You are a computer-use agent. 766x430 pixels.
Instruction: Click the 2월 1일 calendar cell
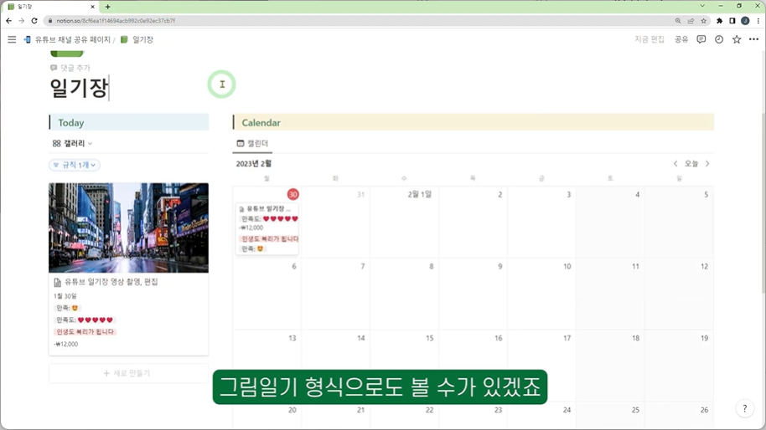click(404, 222)
